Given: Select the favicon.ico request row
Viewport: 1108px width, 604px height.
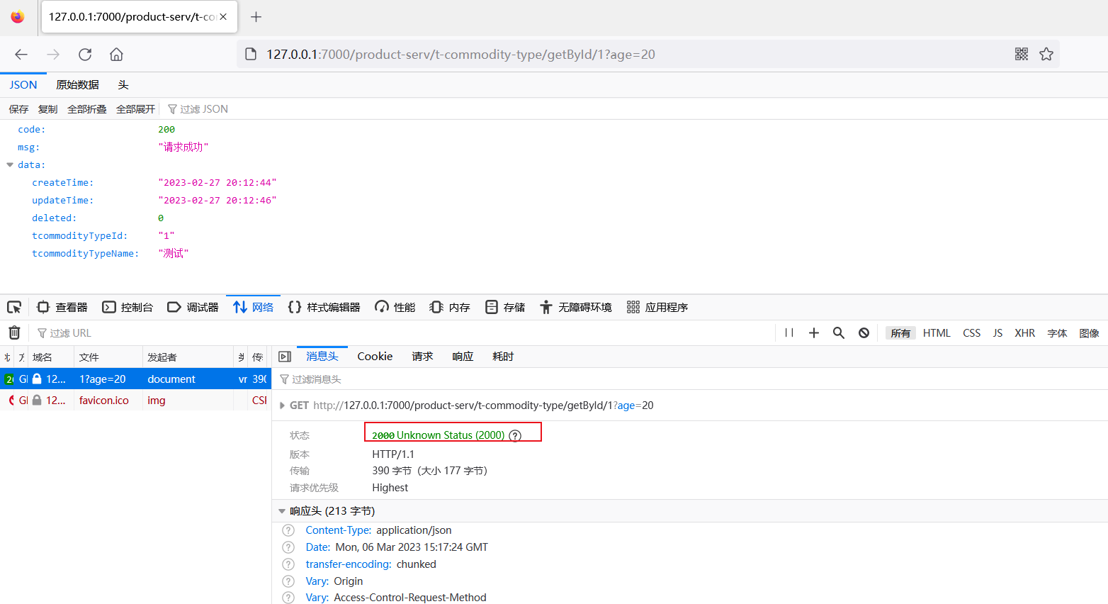Looking at the screenshot, I should pos(135,401).
